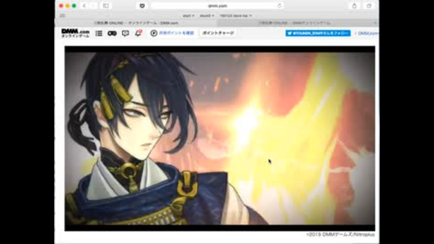Follow @TOUKEN_STAFF on Twitter button

pyautogui.click(x=318, y=33)
